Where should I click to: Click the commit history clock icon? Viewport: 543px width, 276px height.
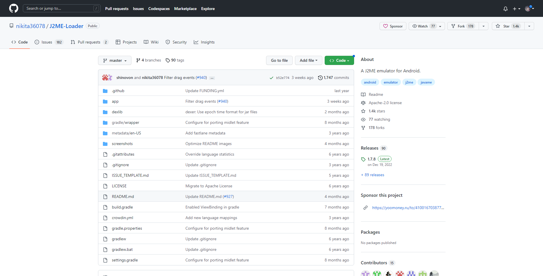[320, 78]
